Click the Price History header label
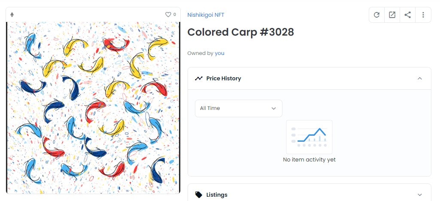This screenshot has height=201, width=440. pos(224,78)
